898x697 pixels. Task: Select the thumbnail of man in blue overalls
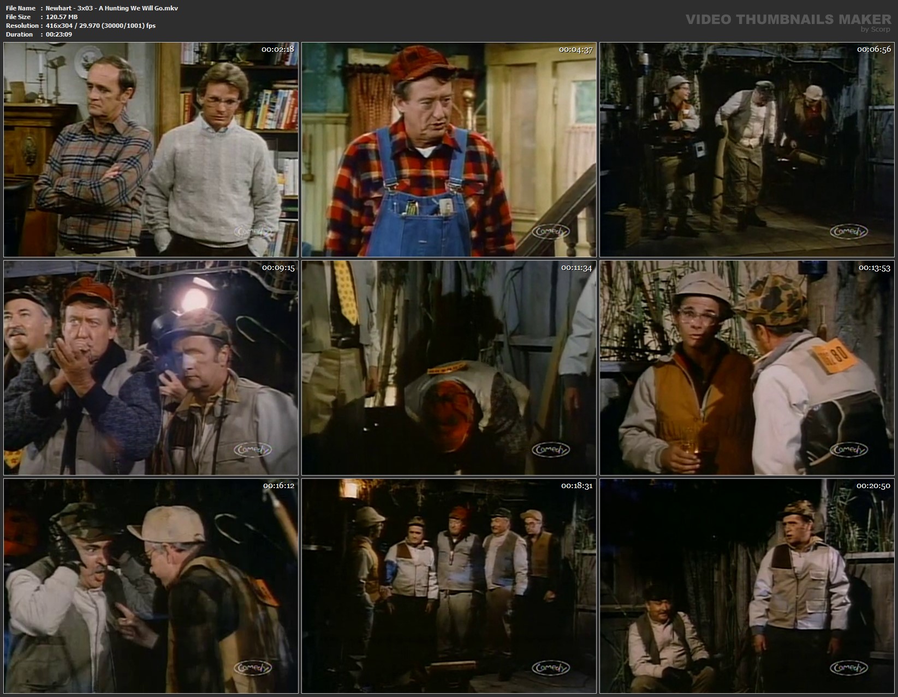point(449,150)
